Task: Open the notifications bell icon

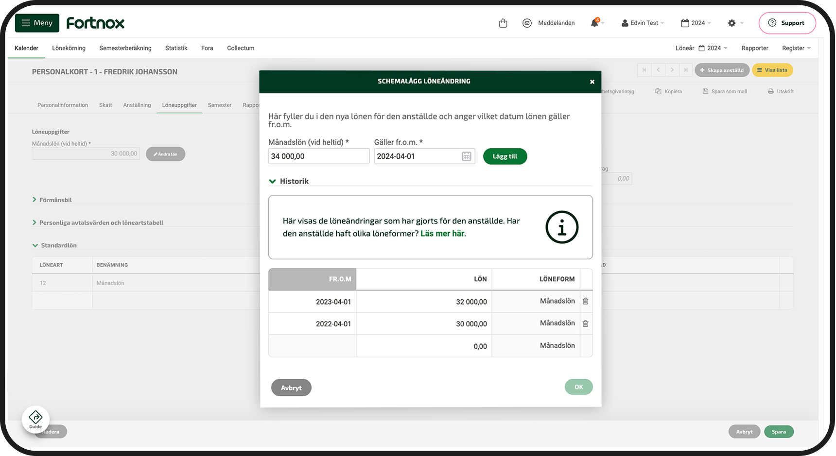Action: tap(594, 23)
